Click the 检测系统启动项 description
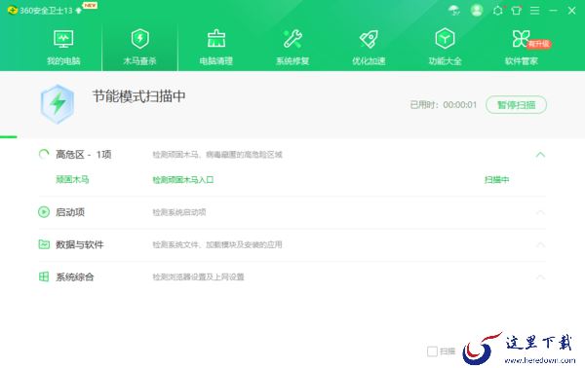This screenshot has height=368, width=585. (179, 212)
